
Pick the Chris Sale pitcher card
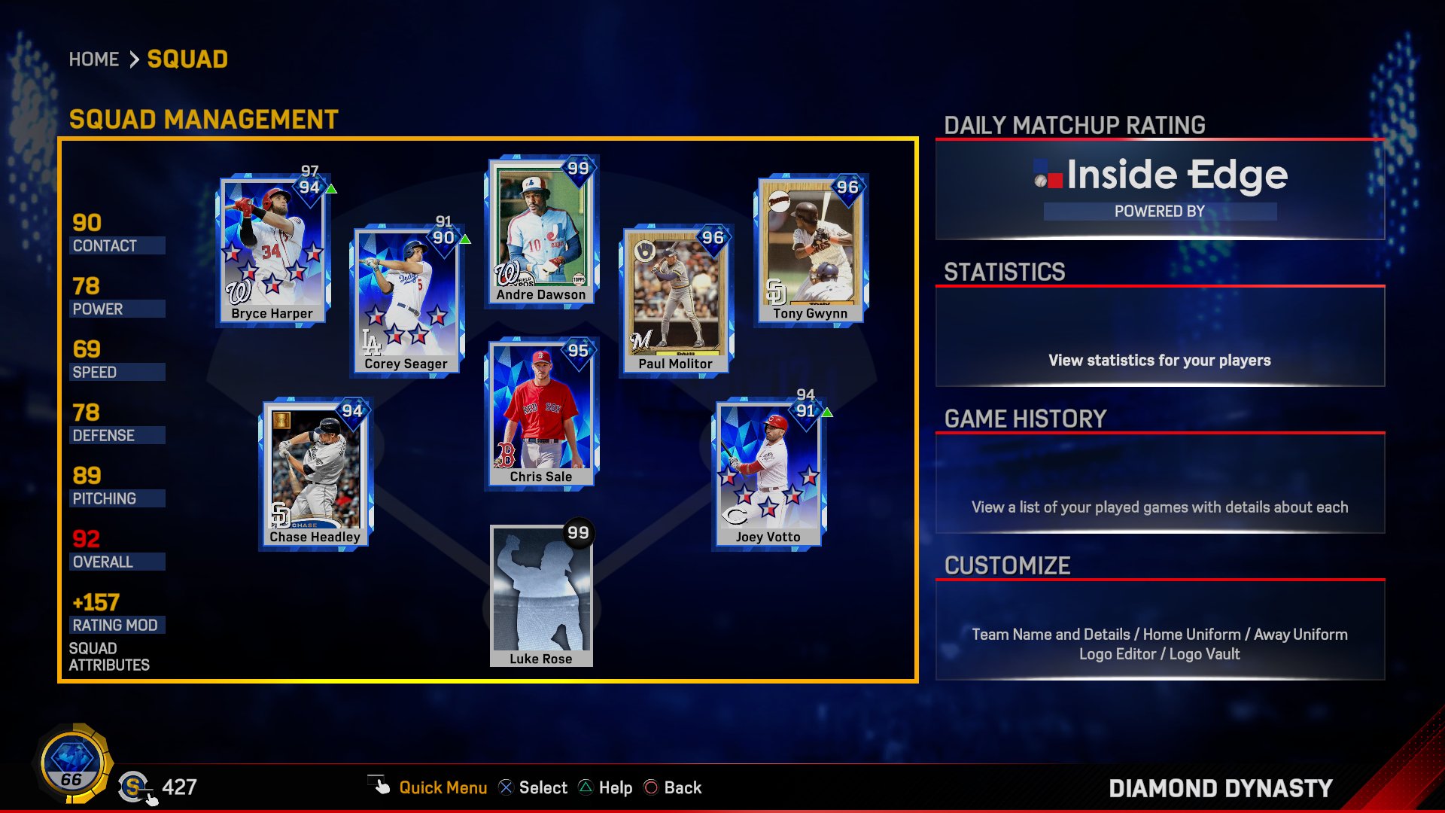tap(541, 414)
